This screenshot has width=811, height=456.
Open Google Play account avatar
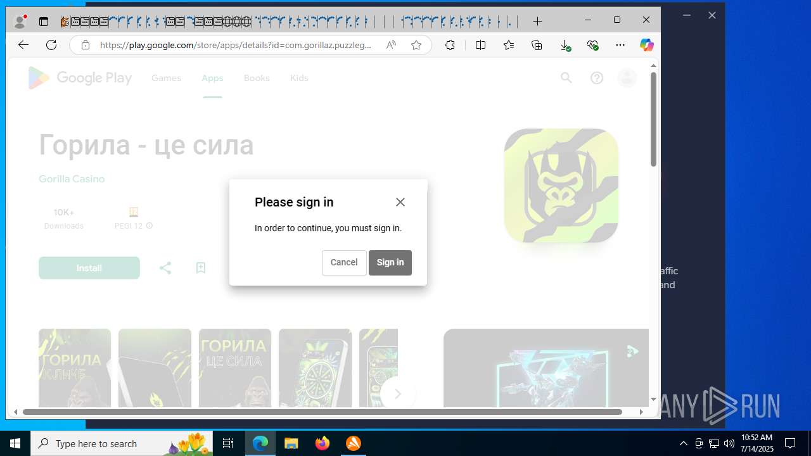627,78
